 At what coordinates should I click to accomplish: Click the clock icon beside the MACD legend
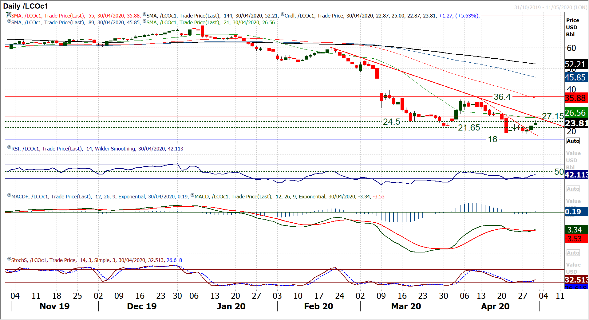point(192,196)
